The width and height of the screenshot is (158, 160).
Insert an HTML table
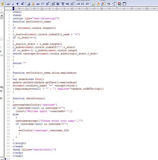pyautogui.click(x=53, y=4)
